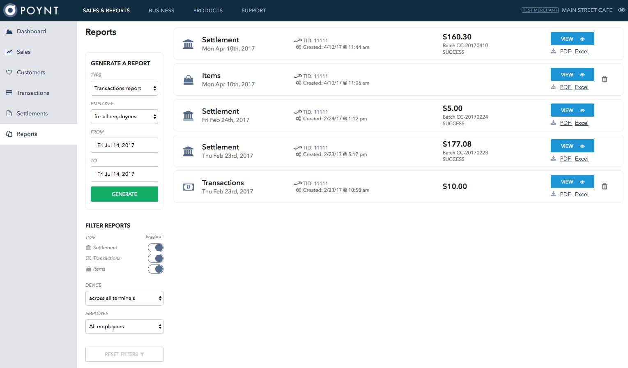Click the bank icon of the $177.08 settlement

click(188, 151)
